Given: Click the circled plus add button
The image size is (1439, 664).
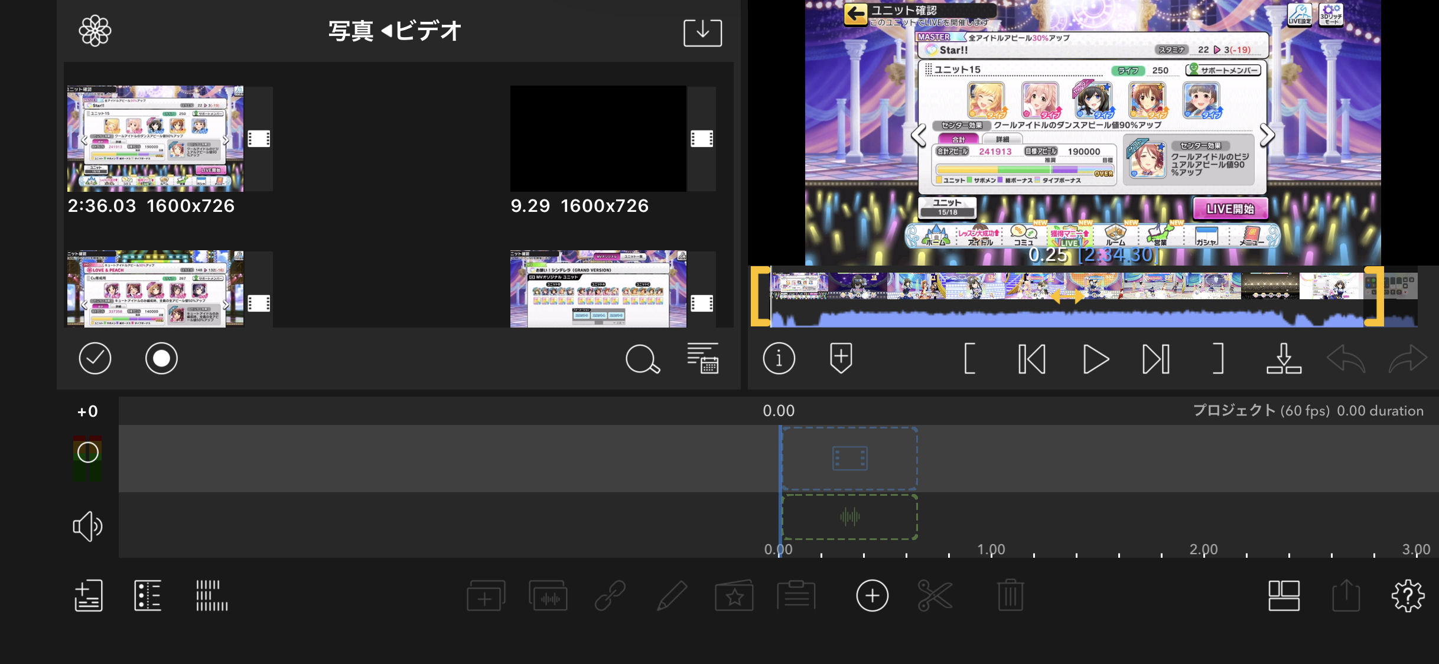Looking at the screenshot, I should 872,596.
